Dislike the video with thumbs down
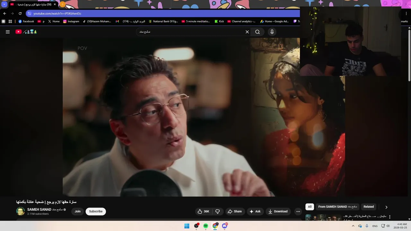The width and height of the screenshot is (411, 231). [218, 211]
